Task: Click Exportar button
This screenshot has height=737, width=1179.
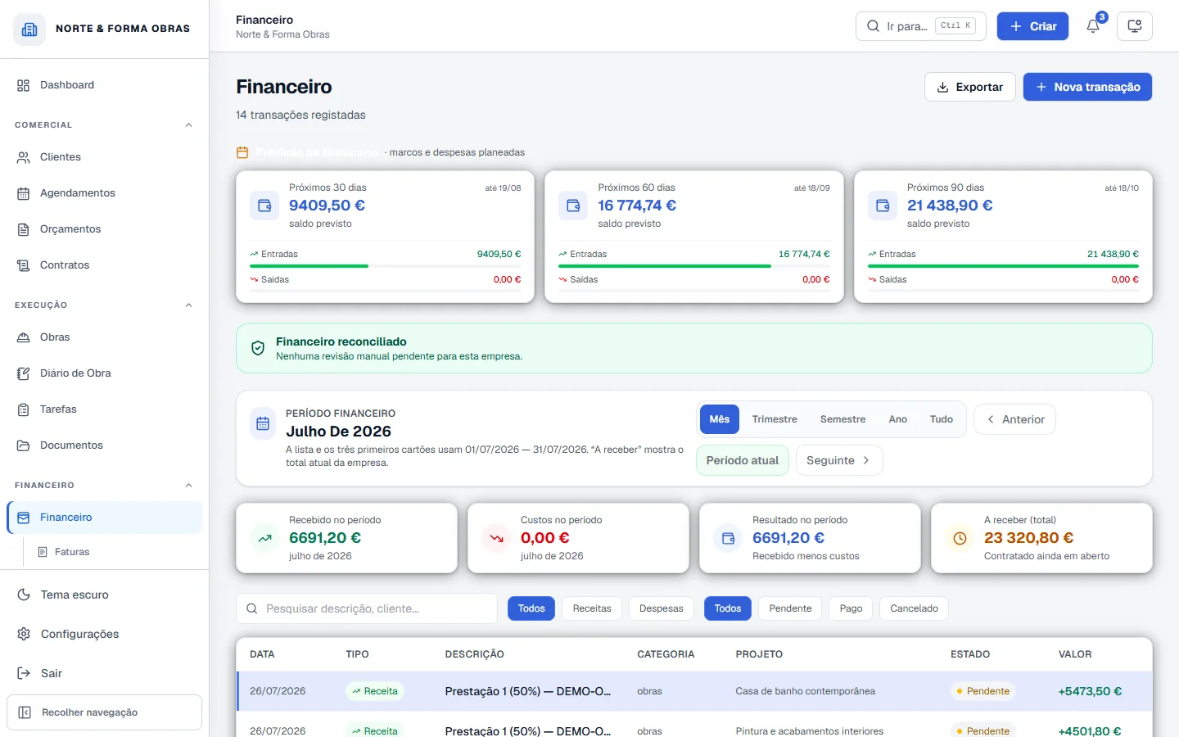Action: pos(969,87)
